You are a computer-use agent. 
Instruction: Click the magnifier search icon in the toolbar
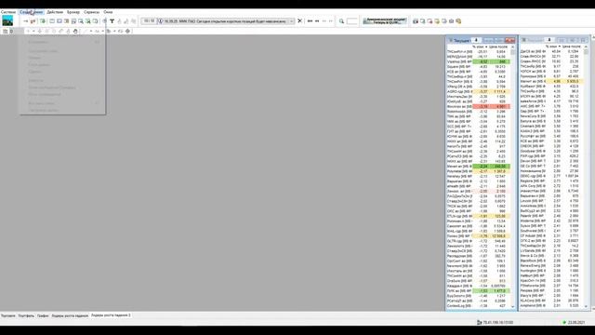coord(341,21)
